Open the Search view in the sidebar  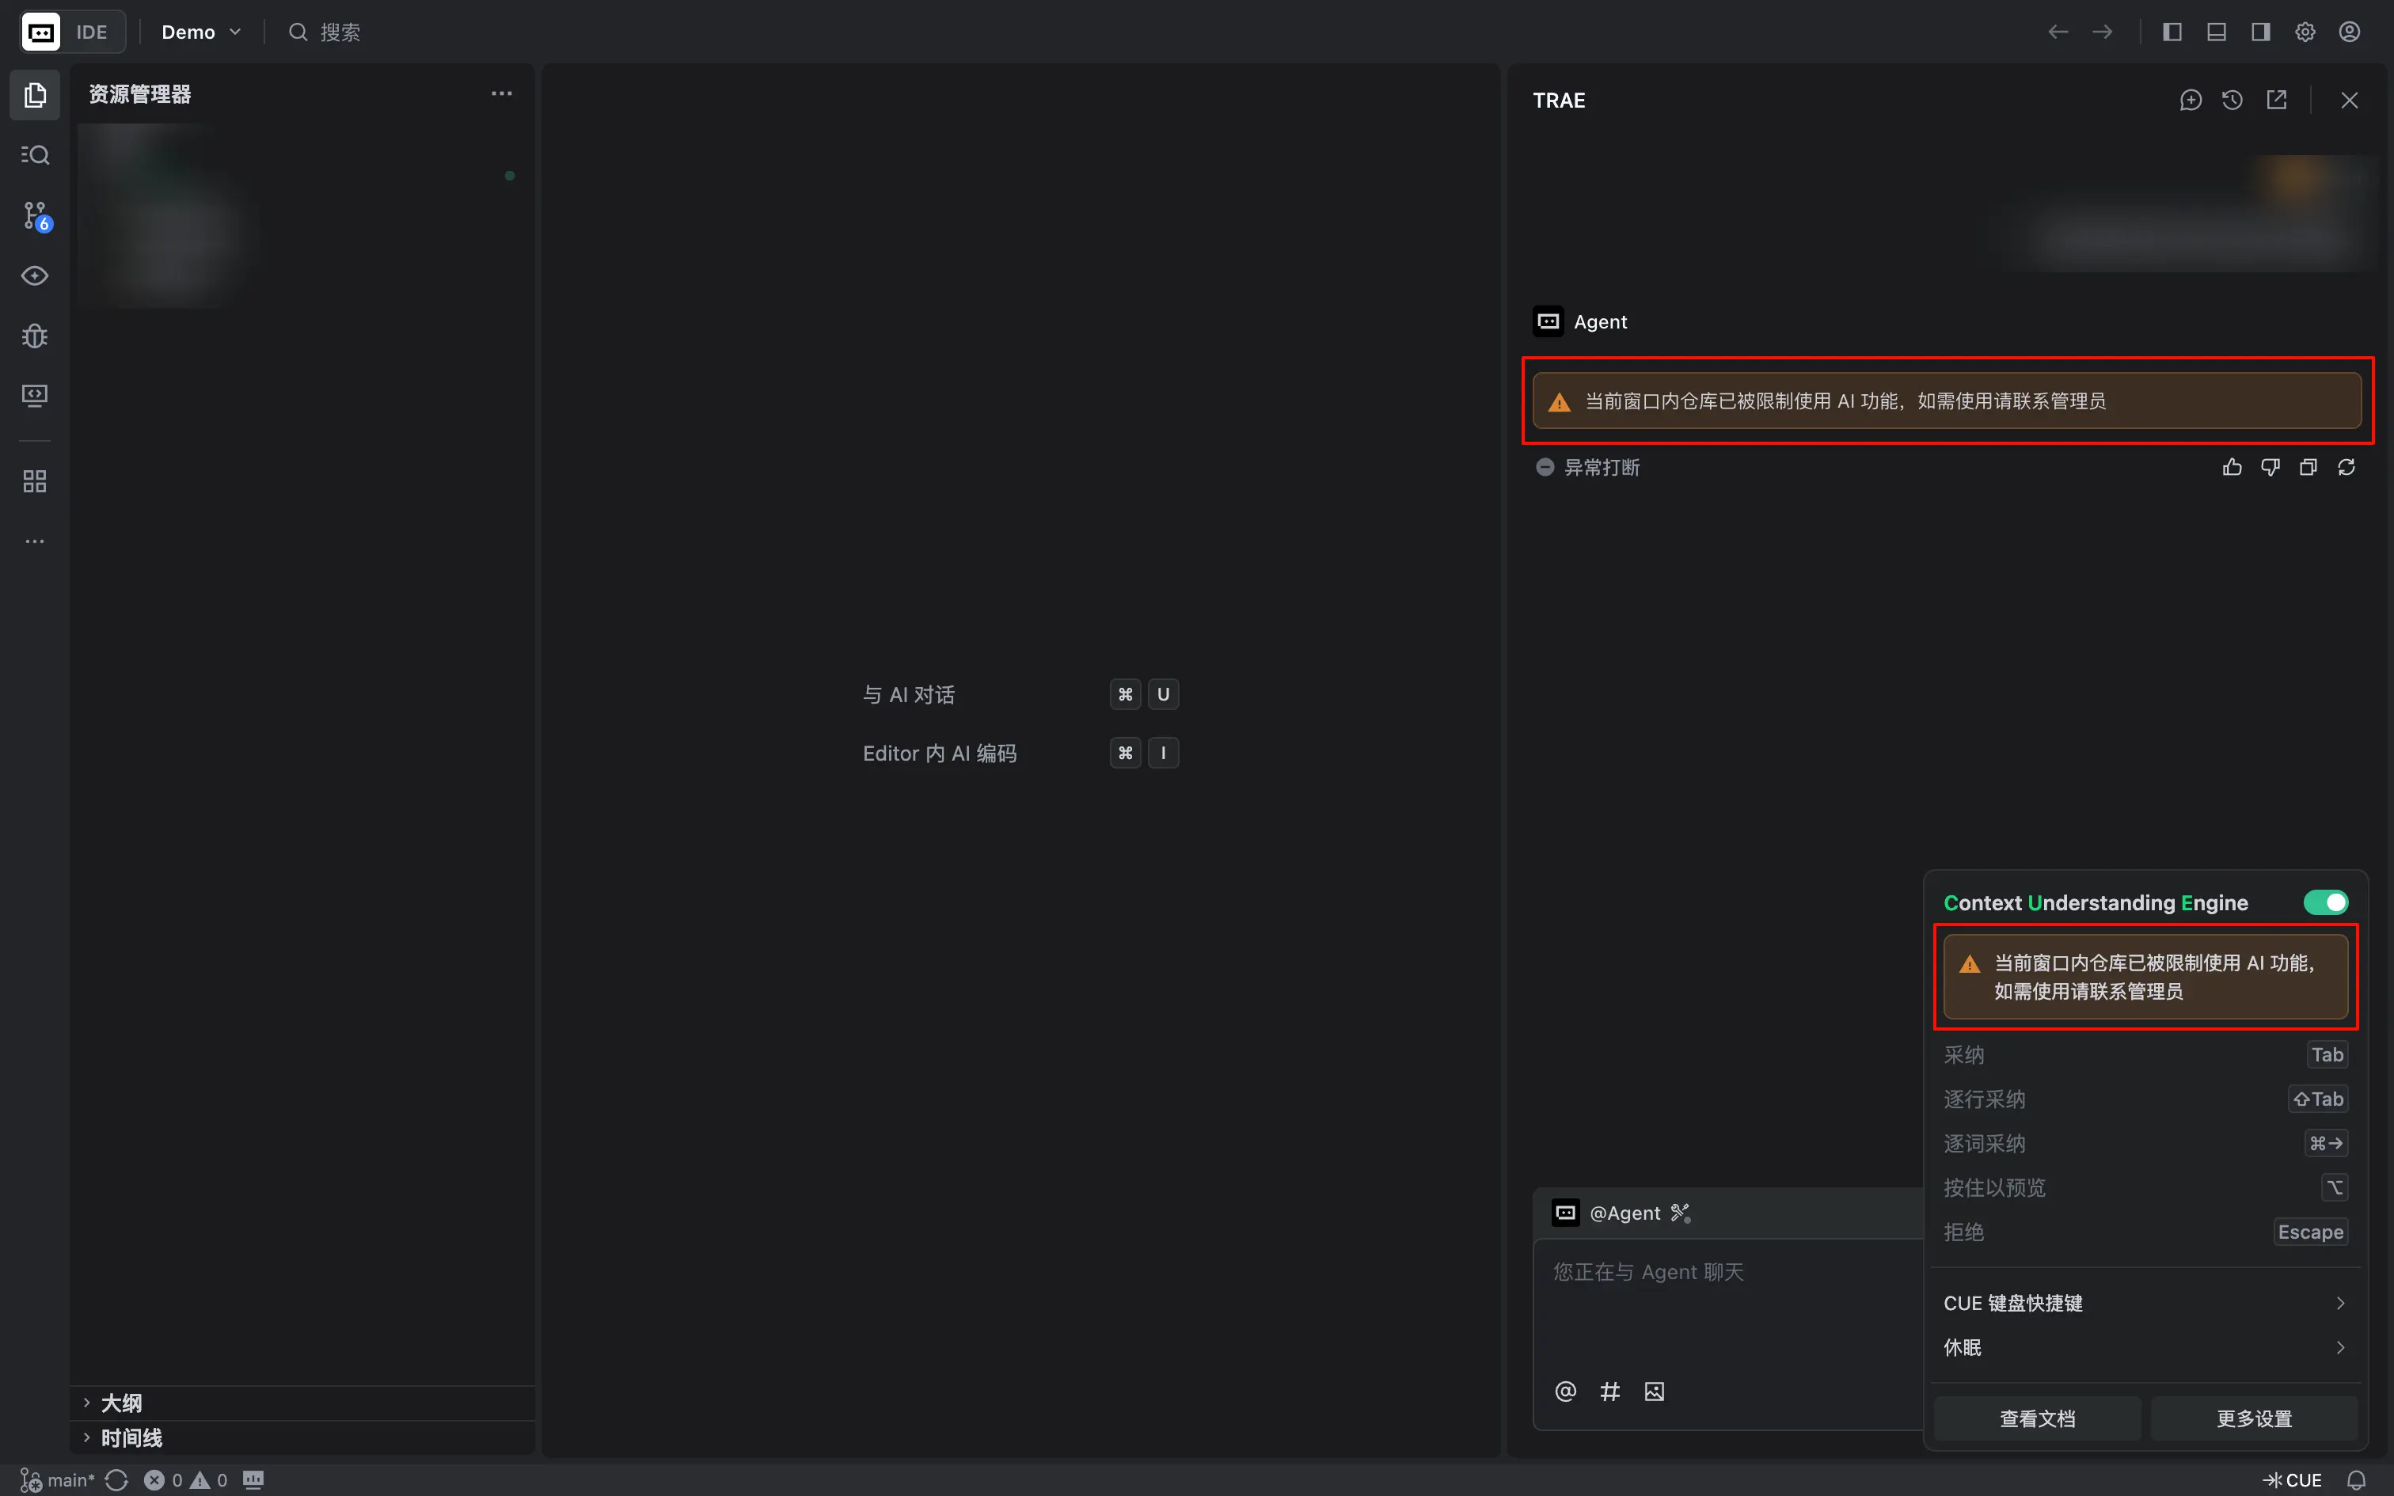coord(35,155)
